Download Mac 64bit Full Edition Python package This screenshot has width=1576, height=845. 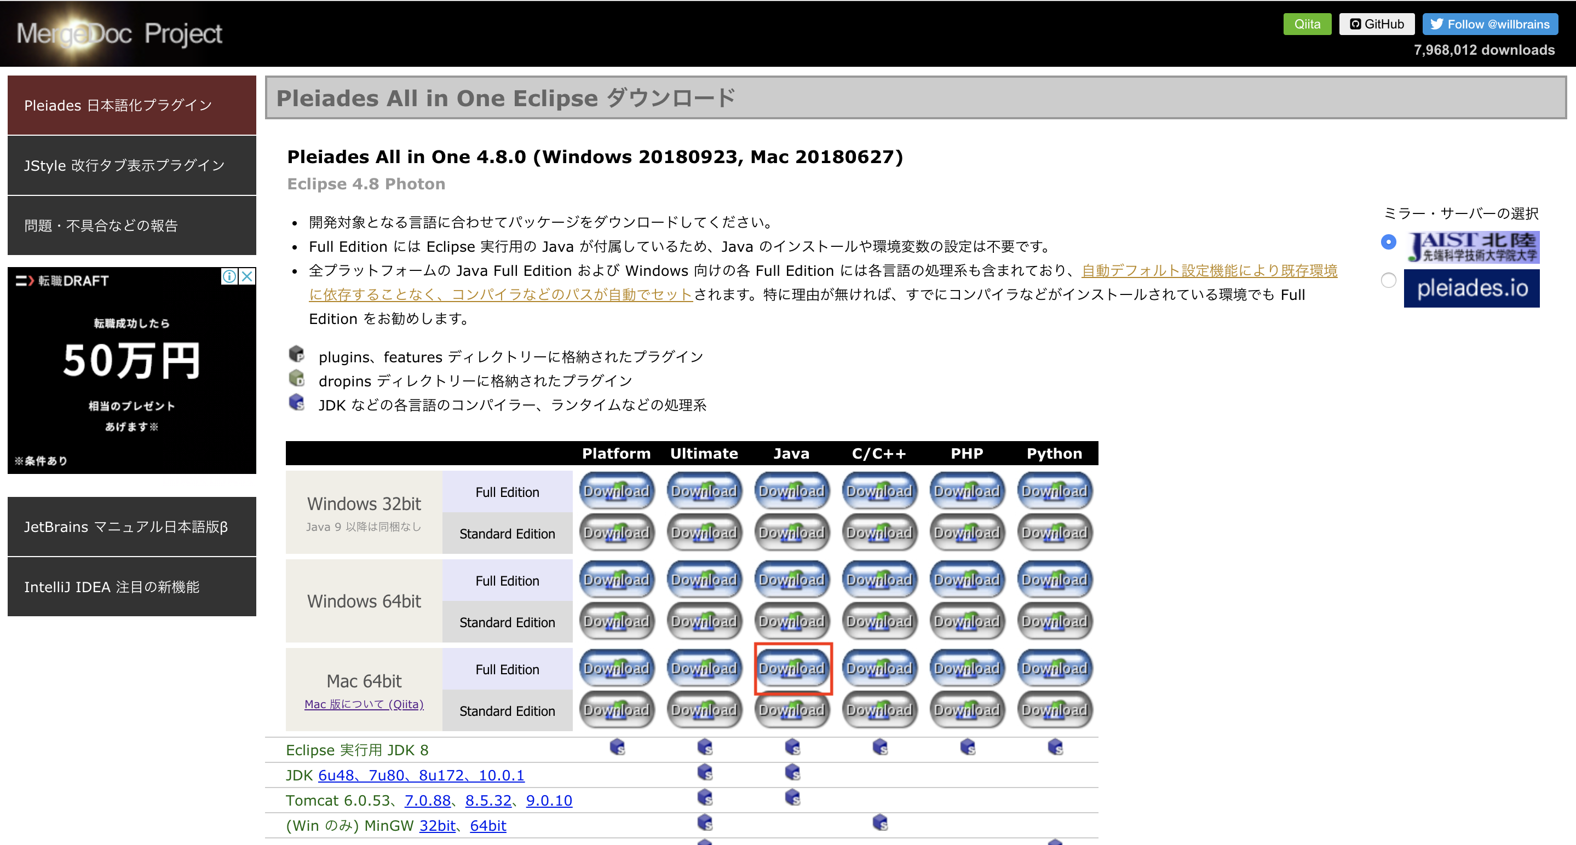[1055, 668]
